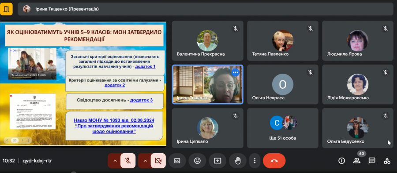Open the emoji reactions button
Image resolution: width=397 pixels, height=173 pixels.
[x=197, y=161]
